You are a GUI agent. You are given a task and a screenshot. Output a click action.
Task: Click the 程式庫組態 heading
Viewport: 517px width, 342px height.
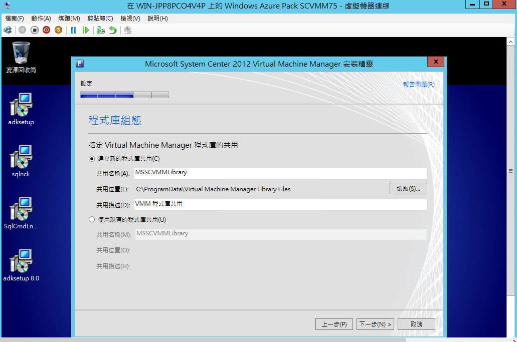click(115, 120)
